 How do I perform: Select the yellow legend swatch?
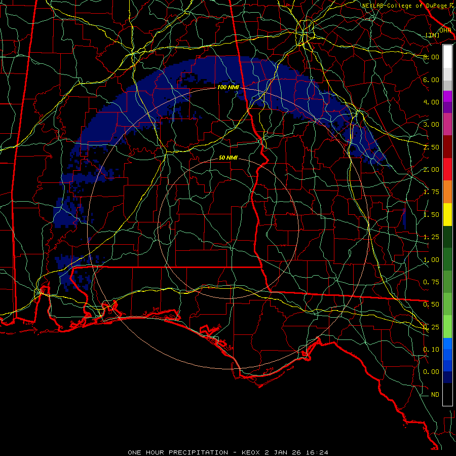(x=447, y=215)
